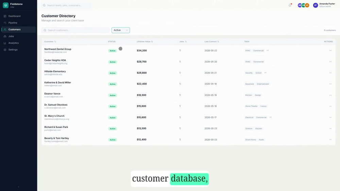Open actions menu for Richard & Susan Park
Screen dimensions: 340x191
330,129
